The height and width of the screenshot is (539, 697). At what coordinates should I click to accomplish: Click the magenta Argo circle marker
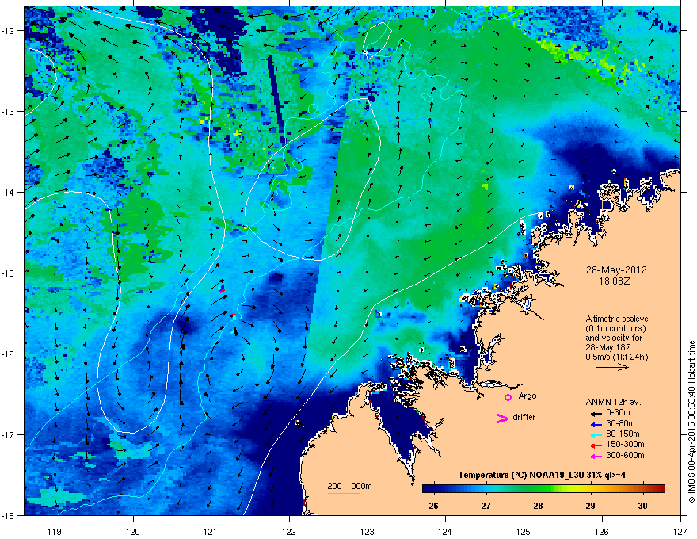tap(508, 398)
